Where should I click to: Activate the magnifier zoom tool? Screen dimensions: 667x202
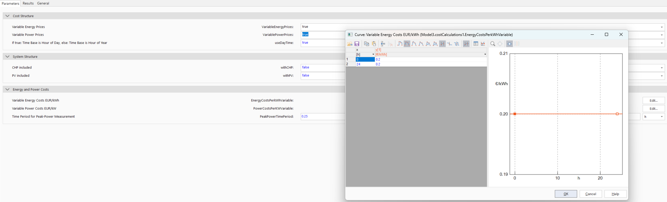pyautogui.click(x=492, y=44)
